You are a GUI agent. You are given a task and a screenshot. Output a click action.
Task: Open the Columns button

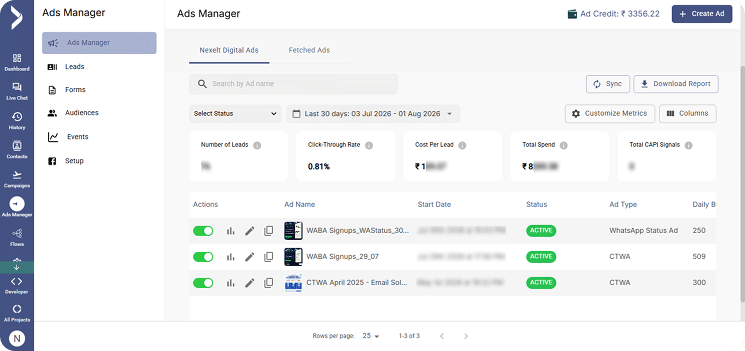pos(687,114)
